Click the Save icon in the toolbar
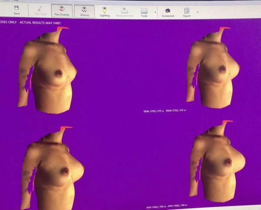The height and width of the screenshot is (210, 261). [17, 10]
